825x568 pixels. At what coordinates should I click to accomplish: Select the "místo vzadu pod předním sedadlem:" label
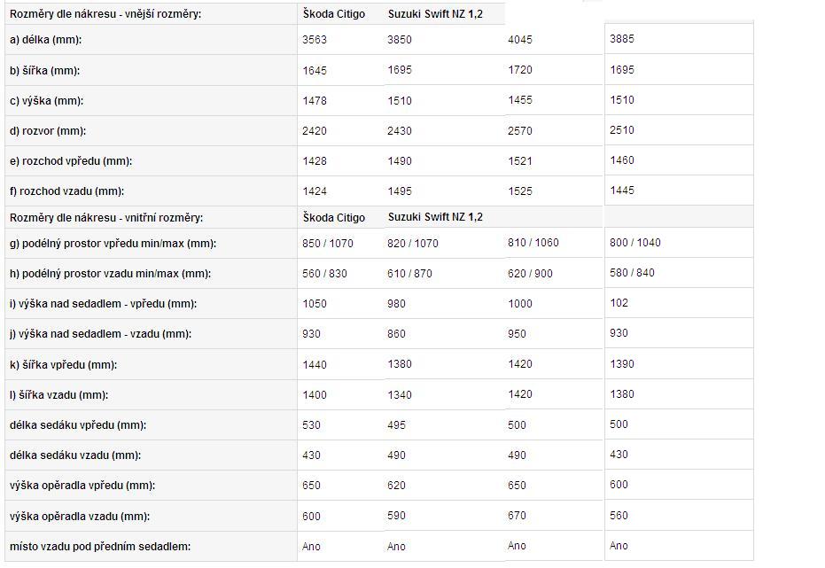pos(100,546)
